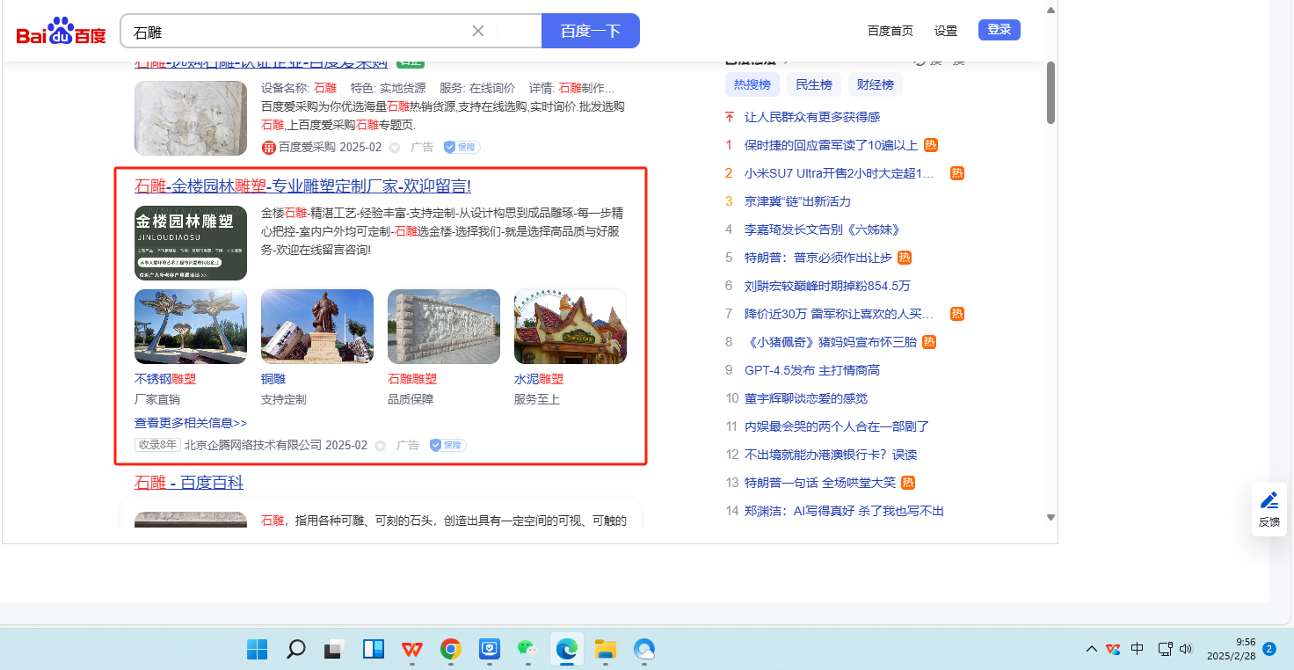This screenshot has width=1294, height=670.
Task: Click 保障 badge beside 百度爱采购
Action: click(x=462, y=148)
